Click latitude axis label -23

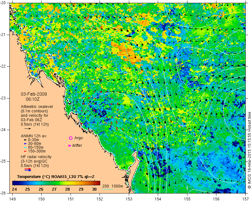[x=3, y=98]
